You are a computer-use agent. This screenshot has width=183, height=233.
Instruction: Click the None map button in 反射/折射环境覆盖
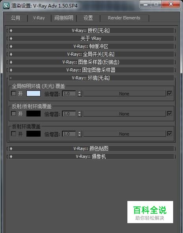pos(124,114)
